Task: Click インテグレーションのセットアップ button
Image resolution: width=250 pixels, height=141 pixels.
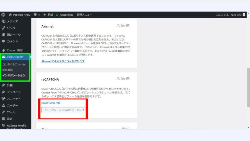Action: [63, 110]
